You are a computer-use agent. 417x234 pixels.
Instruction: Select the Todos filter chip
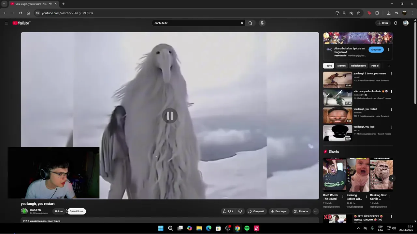click(x=328, y=66)
